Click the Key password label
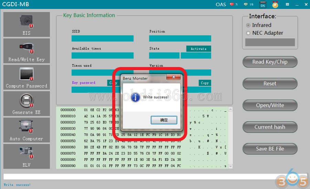Viewport: 310px width, 189px height. pyautogui.click(x=83, y=83)
